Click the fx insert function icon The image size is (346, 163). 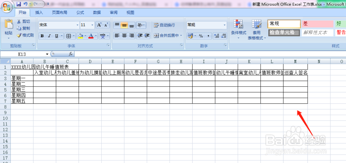point(71,54)
